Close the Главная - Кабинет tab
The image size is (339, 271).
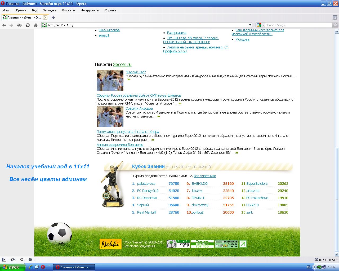45,17
